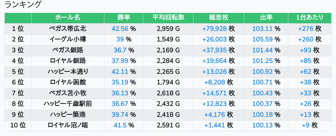Click the ホール名 column header
The image size is (336, 136).
[x=68, y=18]
